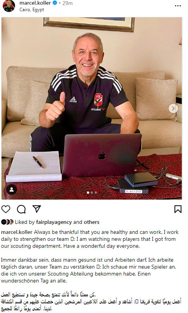The image size is (188, 313).
Task: Open the fairplayagency profile from likes
Action: (54, 222)
